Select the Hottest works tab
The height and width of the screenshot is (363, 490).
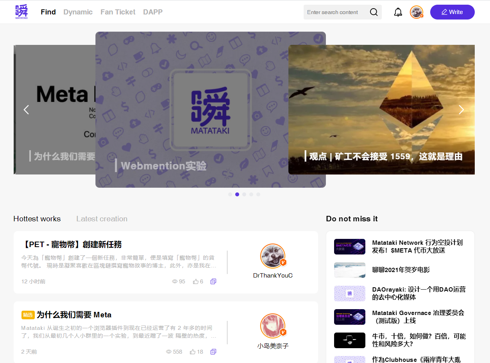pos(37,219)
